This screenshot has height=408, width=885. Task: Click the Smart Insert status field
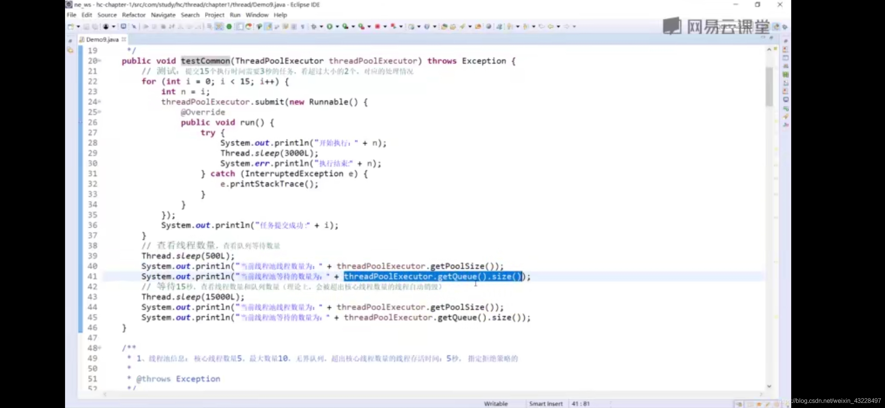[546, 403]
